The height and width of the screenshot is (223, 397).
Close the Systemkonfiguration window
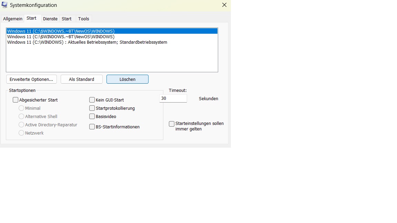pos(224,5)
